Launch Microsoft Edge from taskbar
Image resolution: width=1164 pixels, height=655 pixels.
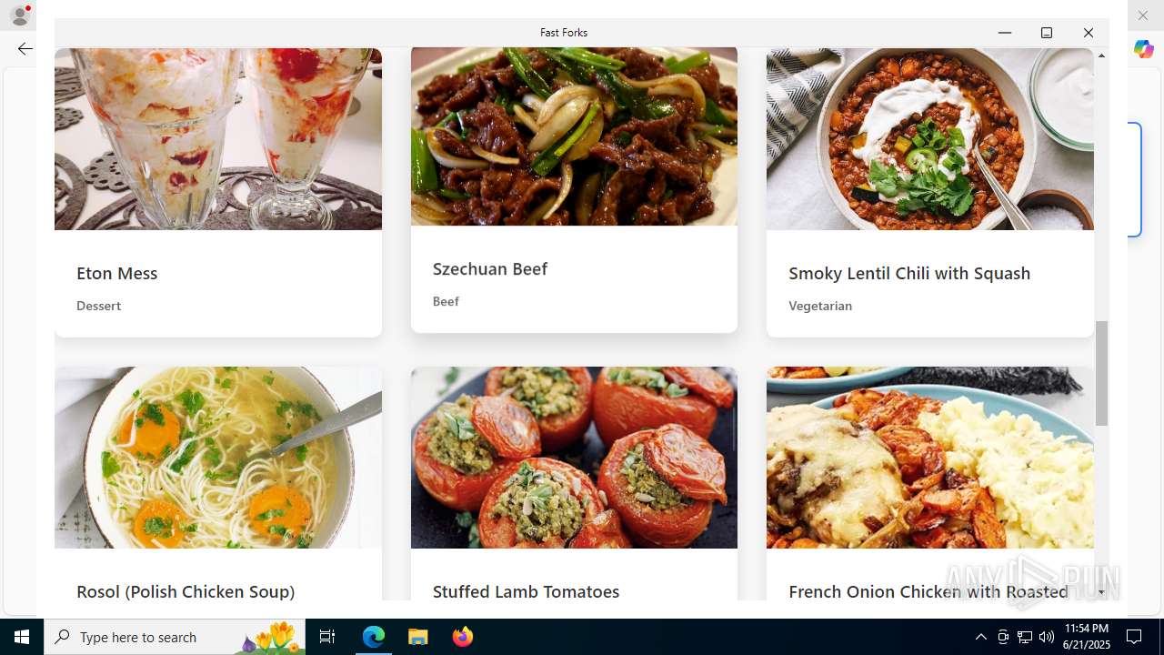pyautogui.click(x=374, y=637)
